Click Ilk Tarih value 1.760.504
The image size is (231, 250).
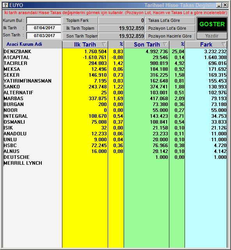pos(95,52)
